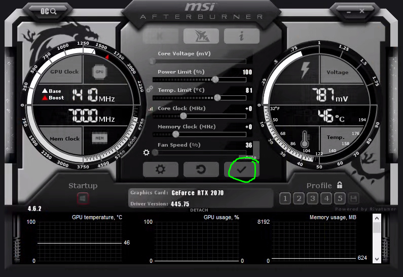
Task: Open the voltage-frequency curve bars icon
Action: [x=151, y=109]
